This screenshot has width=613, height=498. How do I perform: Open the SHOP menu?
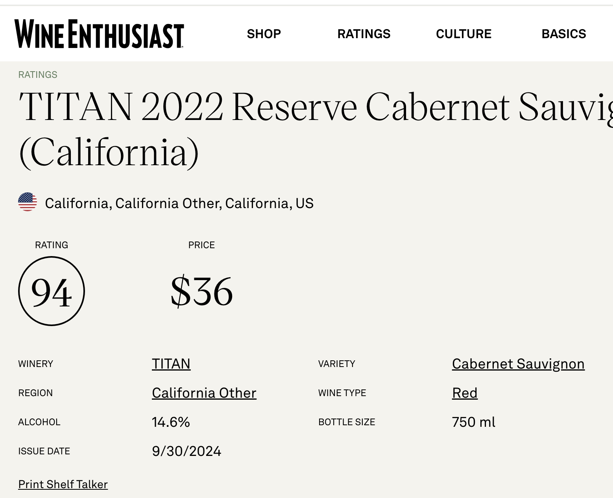pyautogui.click(x=264, y=34)
